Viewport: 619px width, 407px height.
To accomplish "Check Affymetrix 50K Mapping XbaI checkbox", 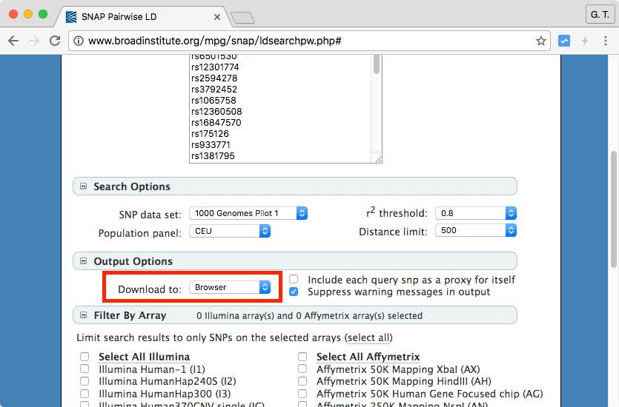I will [x=302, y=369].
